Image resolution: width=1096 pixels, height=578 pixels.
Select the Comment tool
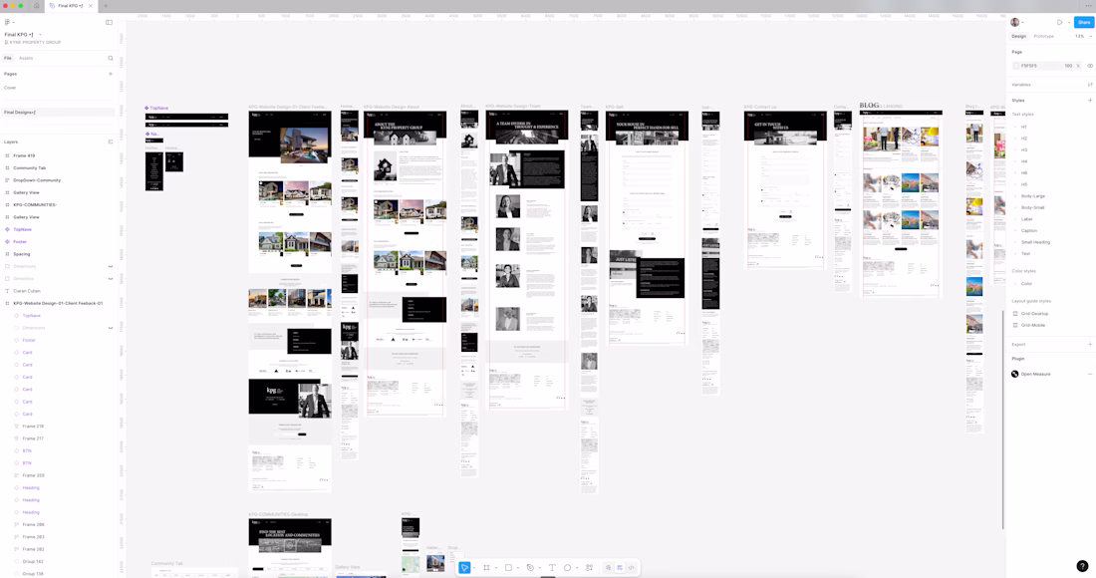567,567
